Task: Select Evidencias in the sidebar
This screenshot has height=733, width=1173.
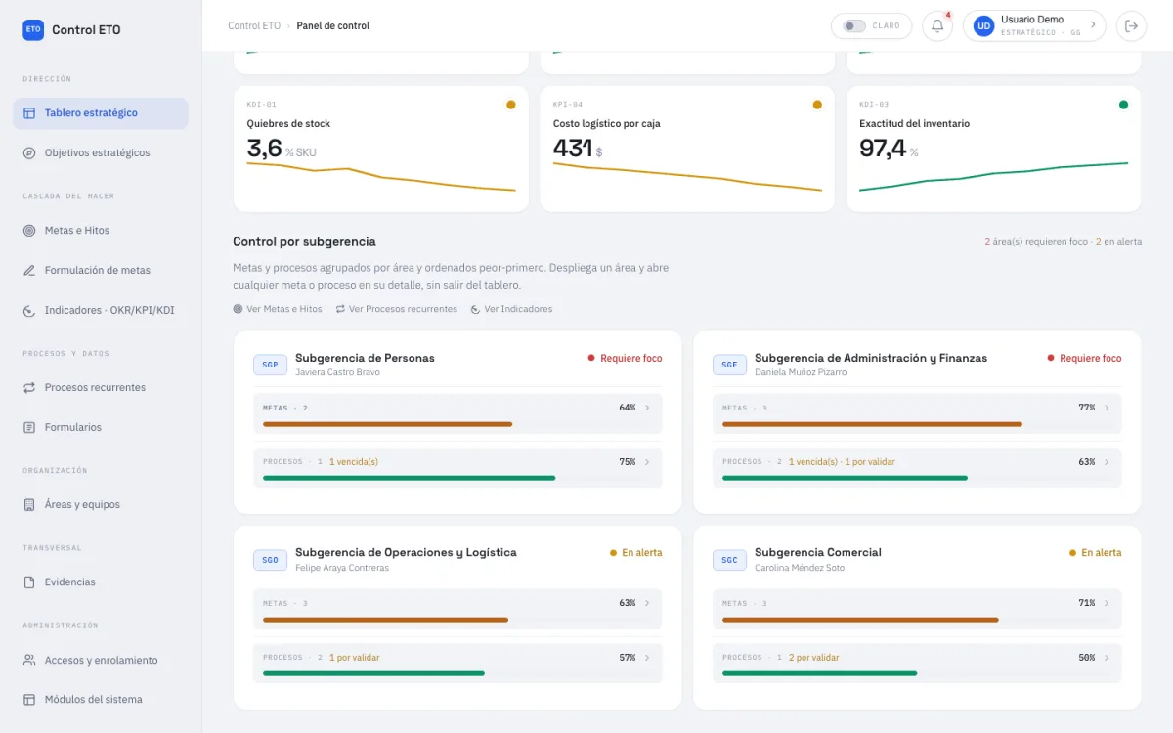Action: click(101, 582)
